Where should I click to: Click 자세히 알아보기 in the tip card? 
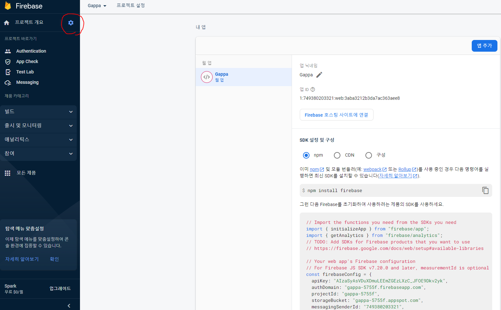22,259
